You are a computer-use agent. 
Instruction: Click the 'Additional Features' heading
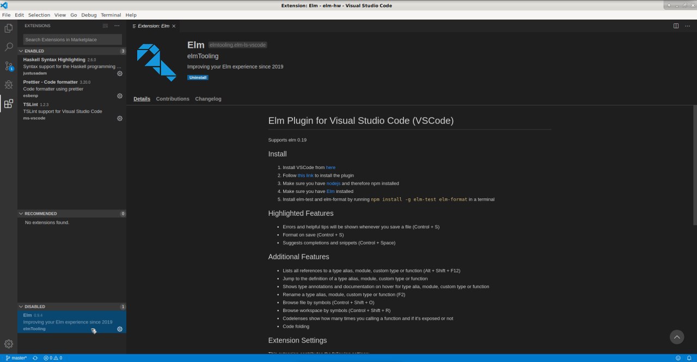298,257
